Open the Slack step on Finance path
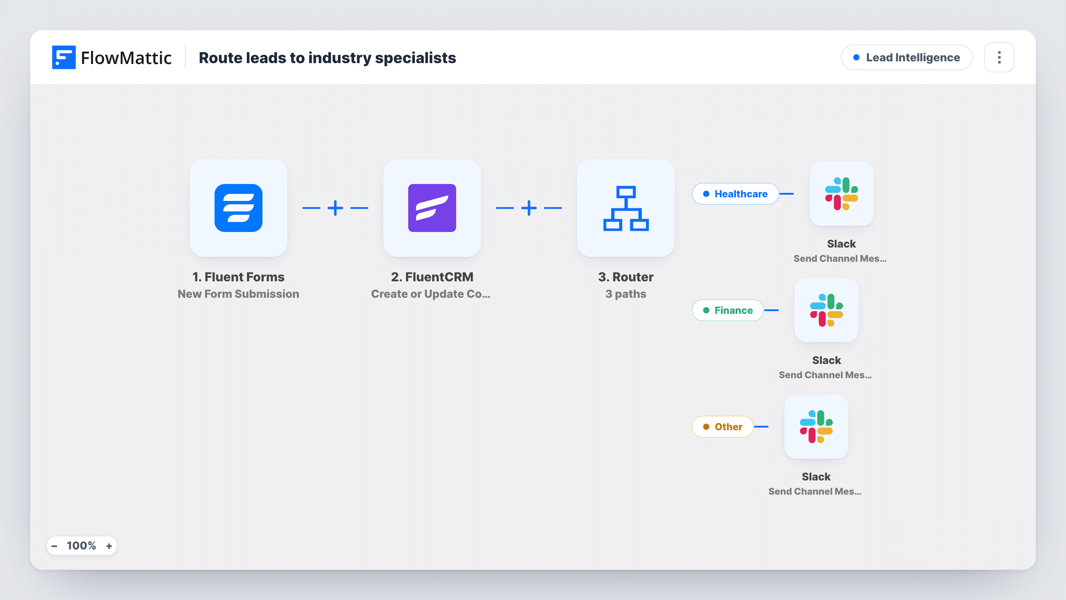Viewport: 1066px width, 600px height. point(827,310)
